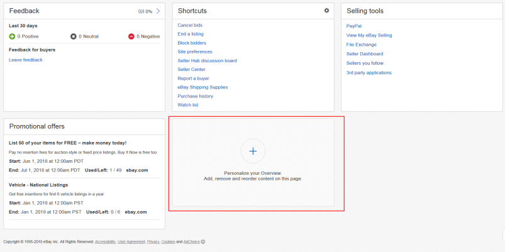Viewport: 505px width, 252px height.
Task: Click the AdChoice info icon in footer
Action: (203, 242)
